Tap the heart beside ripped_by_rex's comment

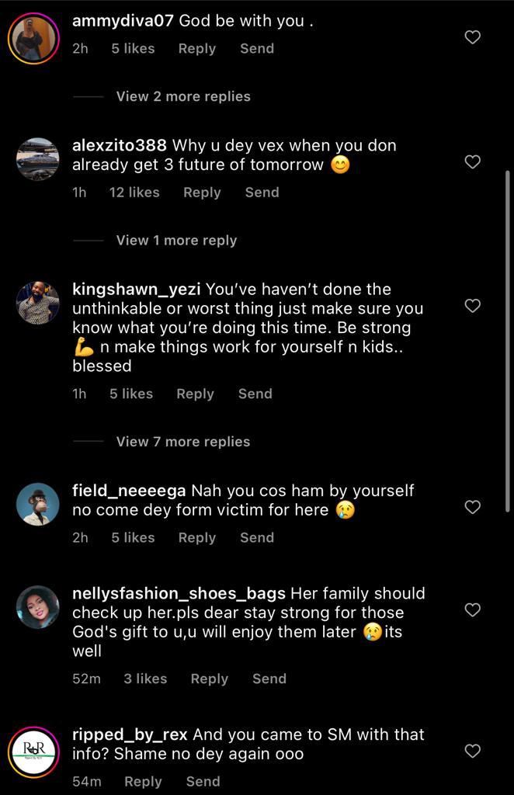(472, 751)
